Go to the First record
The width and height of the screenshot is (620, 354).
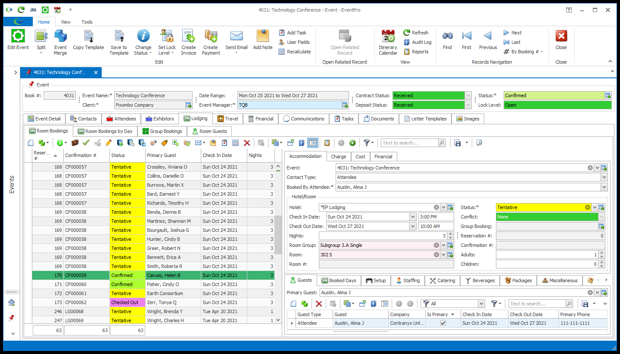point(466,40)
